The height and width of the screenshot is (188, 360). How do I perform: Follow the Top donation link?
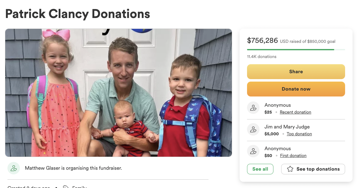click(299, 134)
